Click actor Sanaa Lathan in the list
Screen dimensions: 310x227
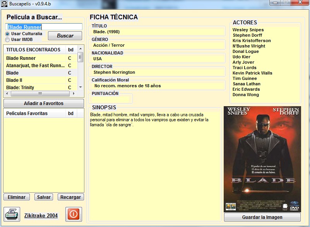point(247,84)
